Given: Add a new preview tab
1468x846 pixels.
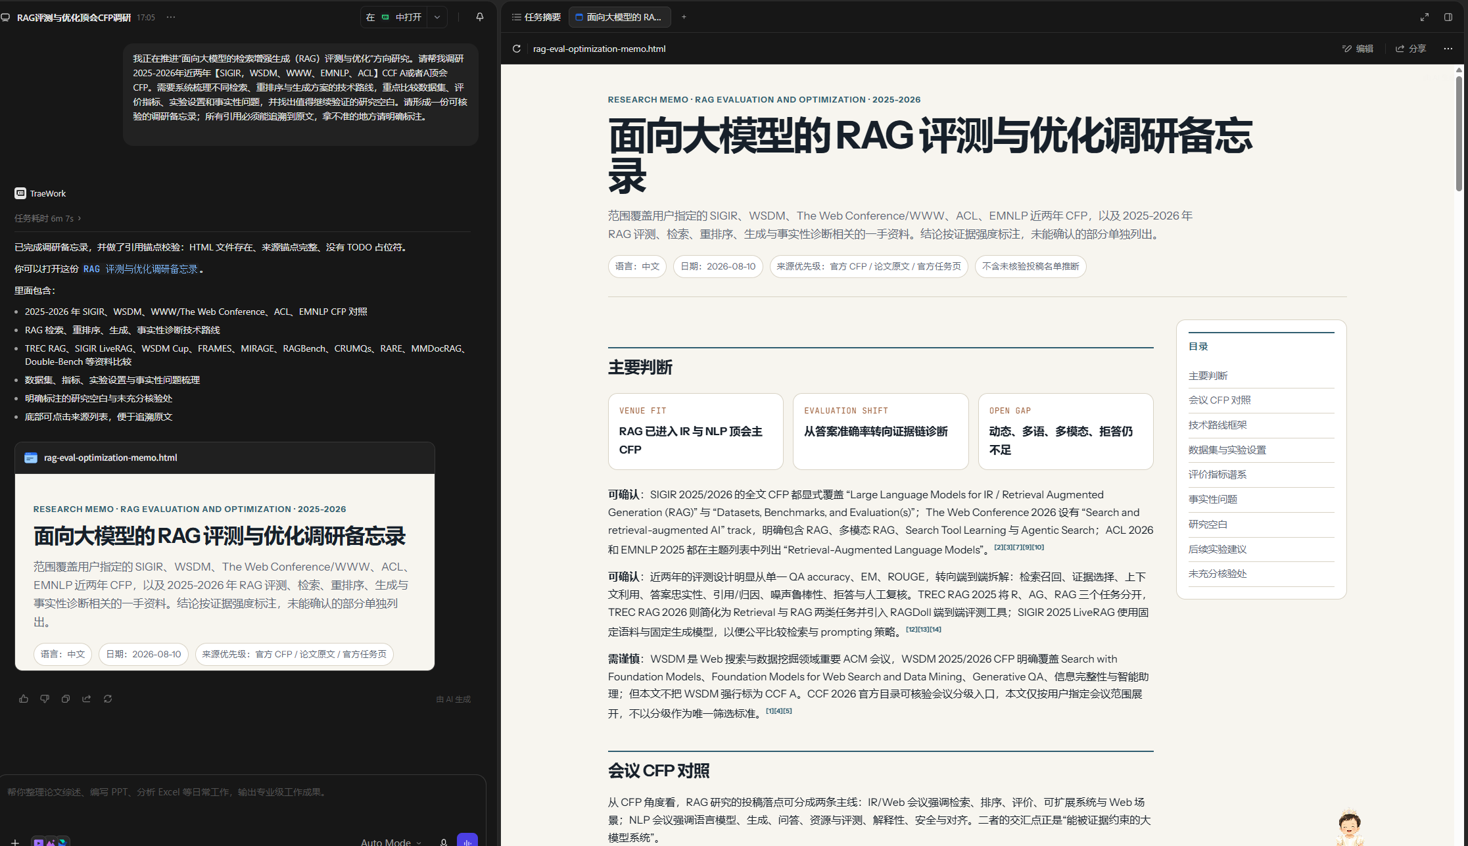Looking at the screenshot, I should pyautogui.click(x=684, y=17).
